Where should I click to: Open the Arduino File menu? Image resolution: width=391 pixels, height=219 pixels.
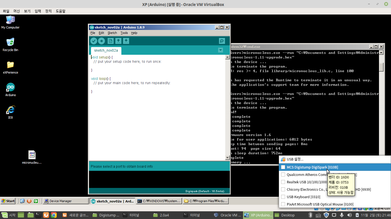tap(93, 33)
